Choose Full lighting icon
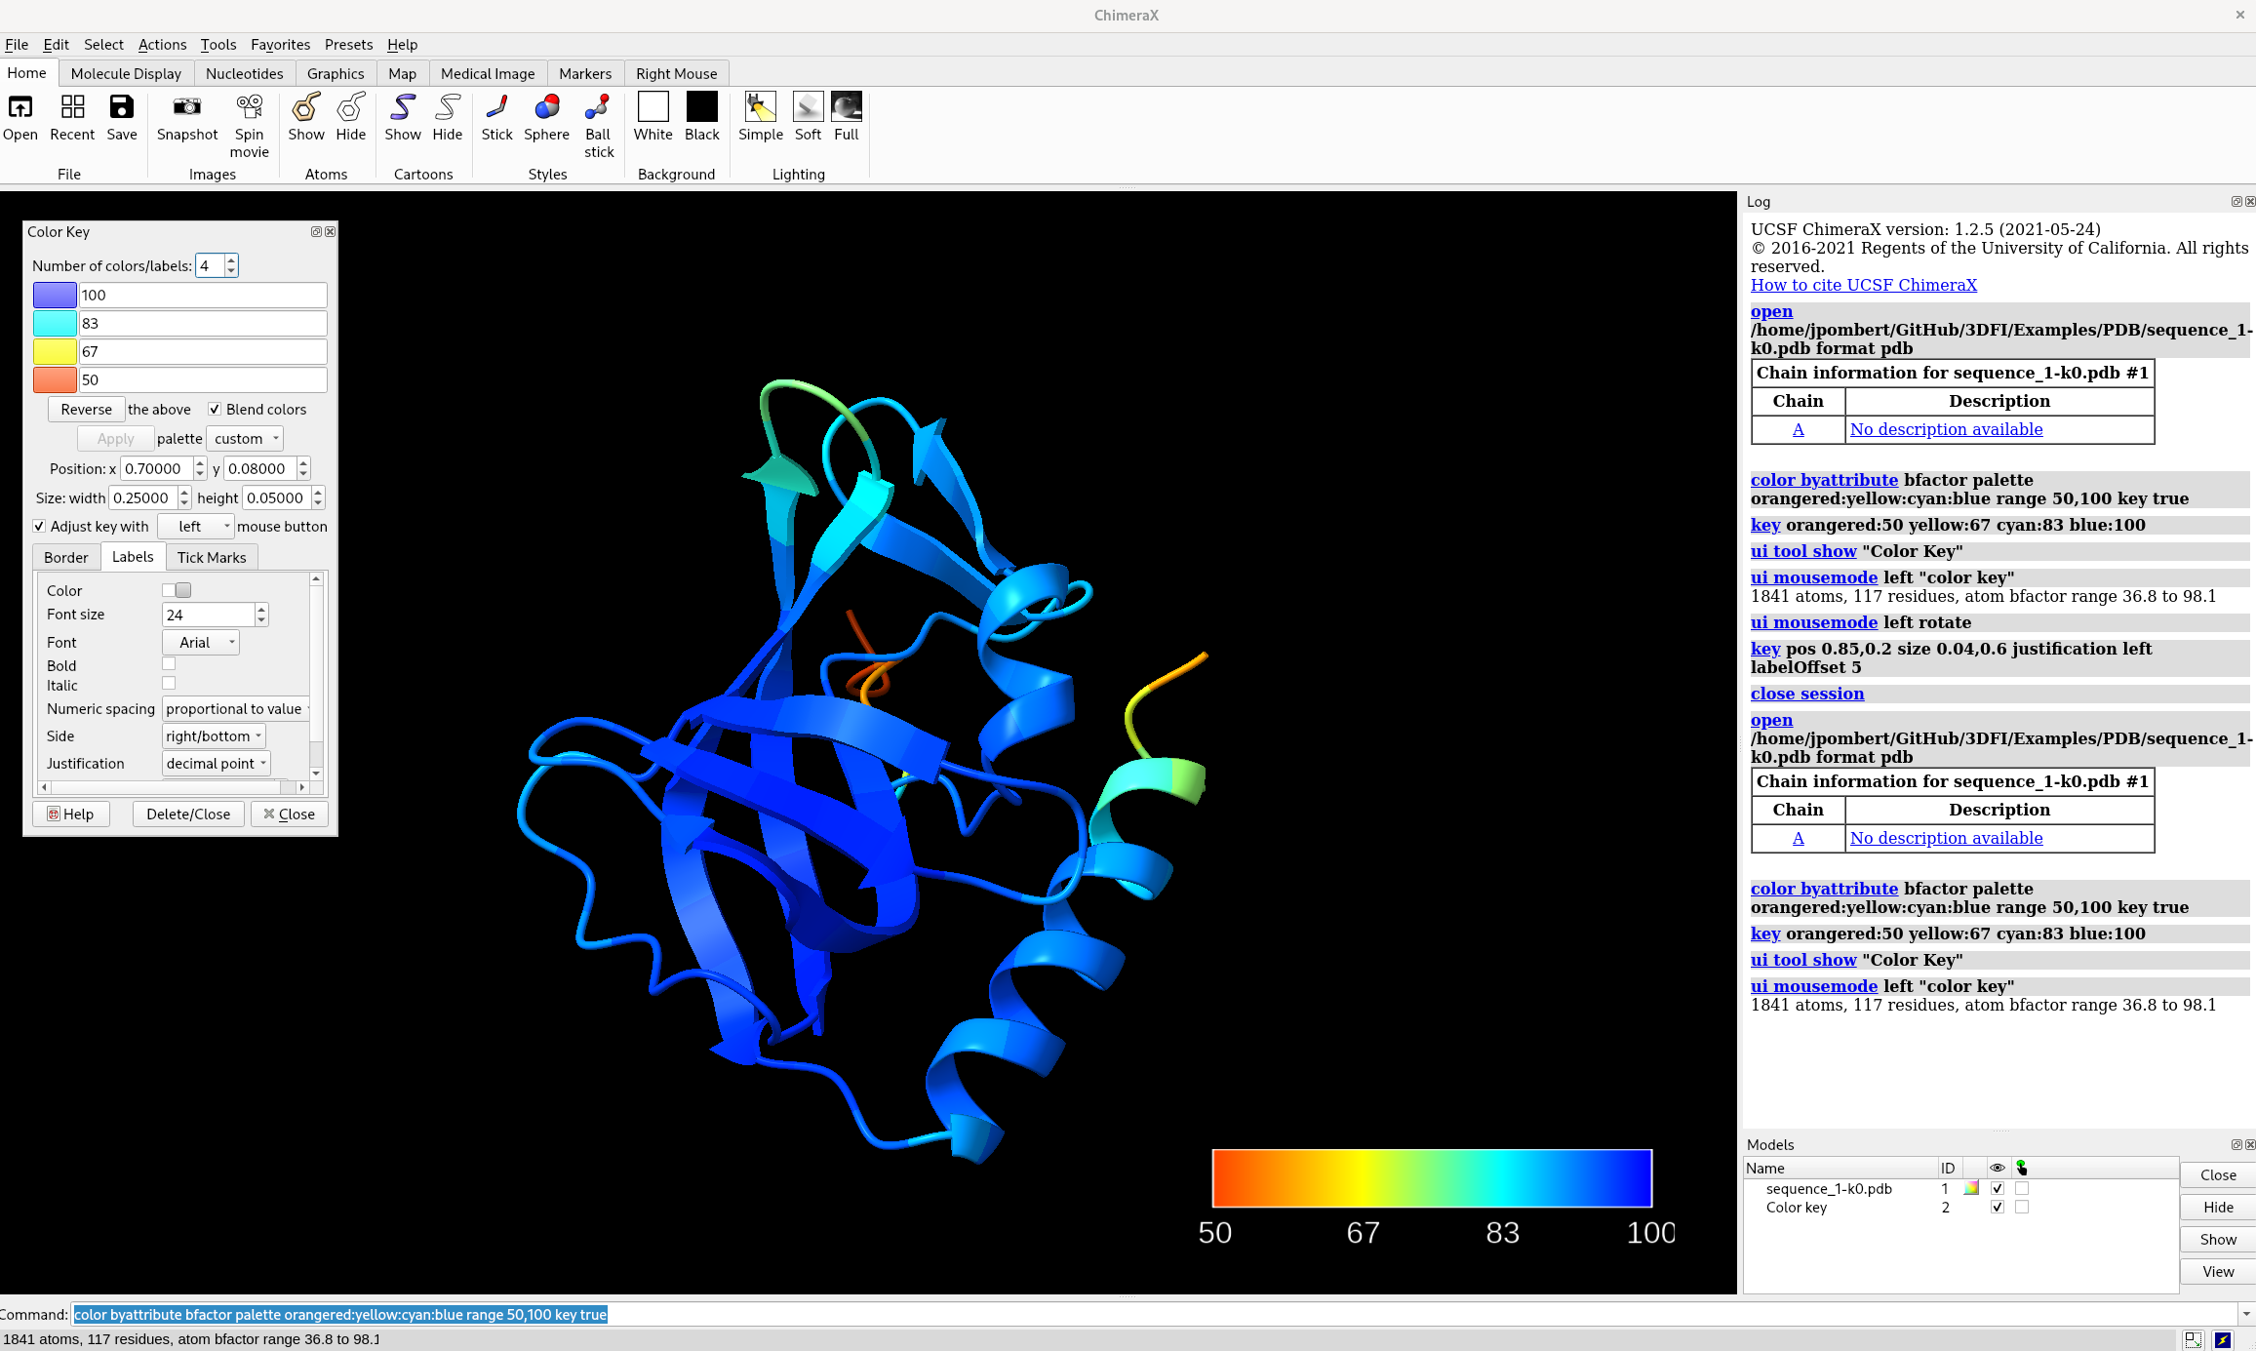This screenshot has width=2256, height=1351. click(846, 106)
